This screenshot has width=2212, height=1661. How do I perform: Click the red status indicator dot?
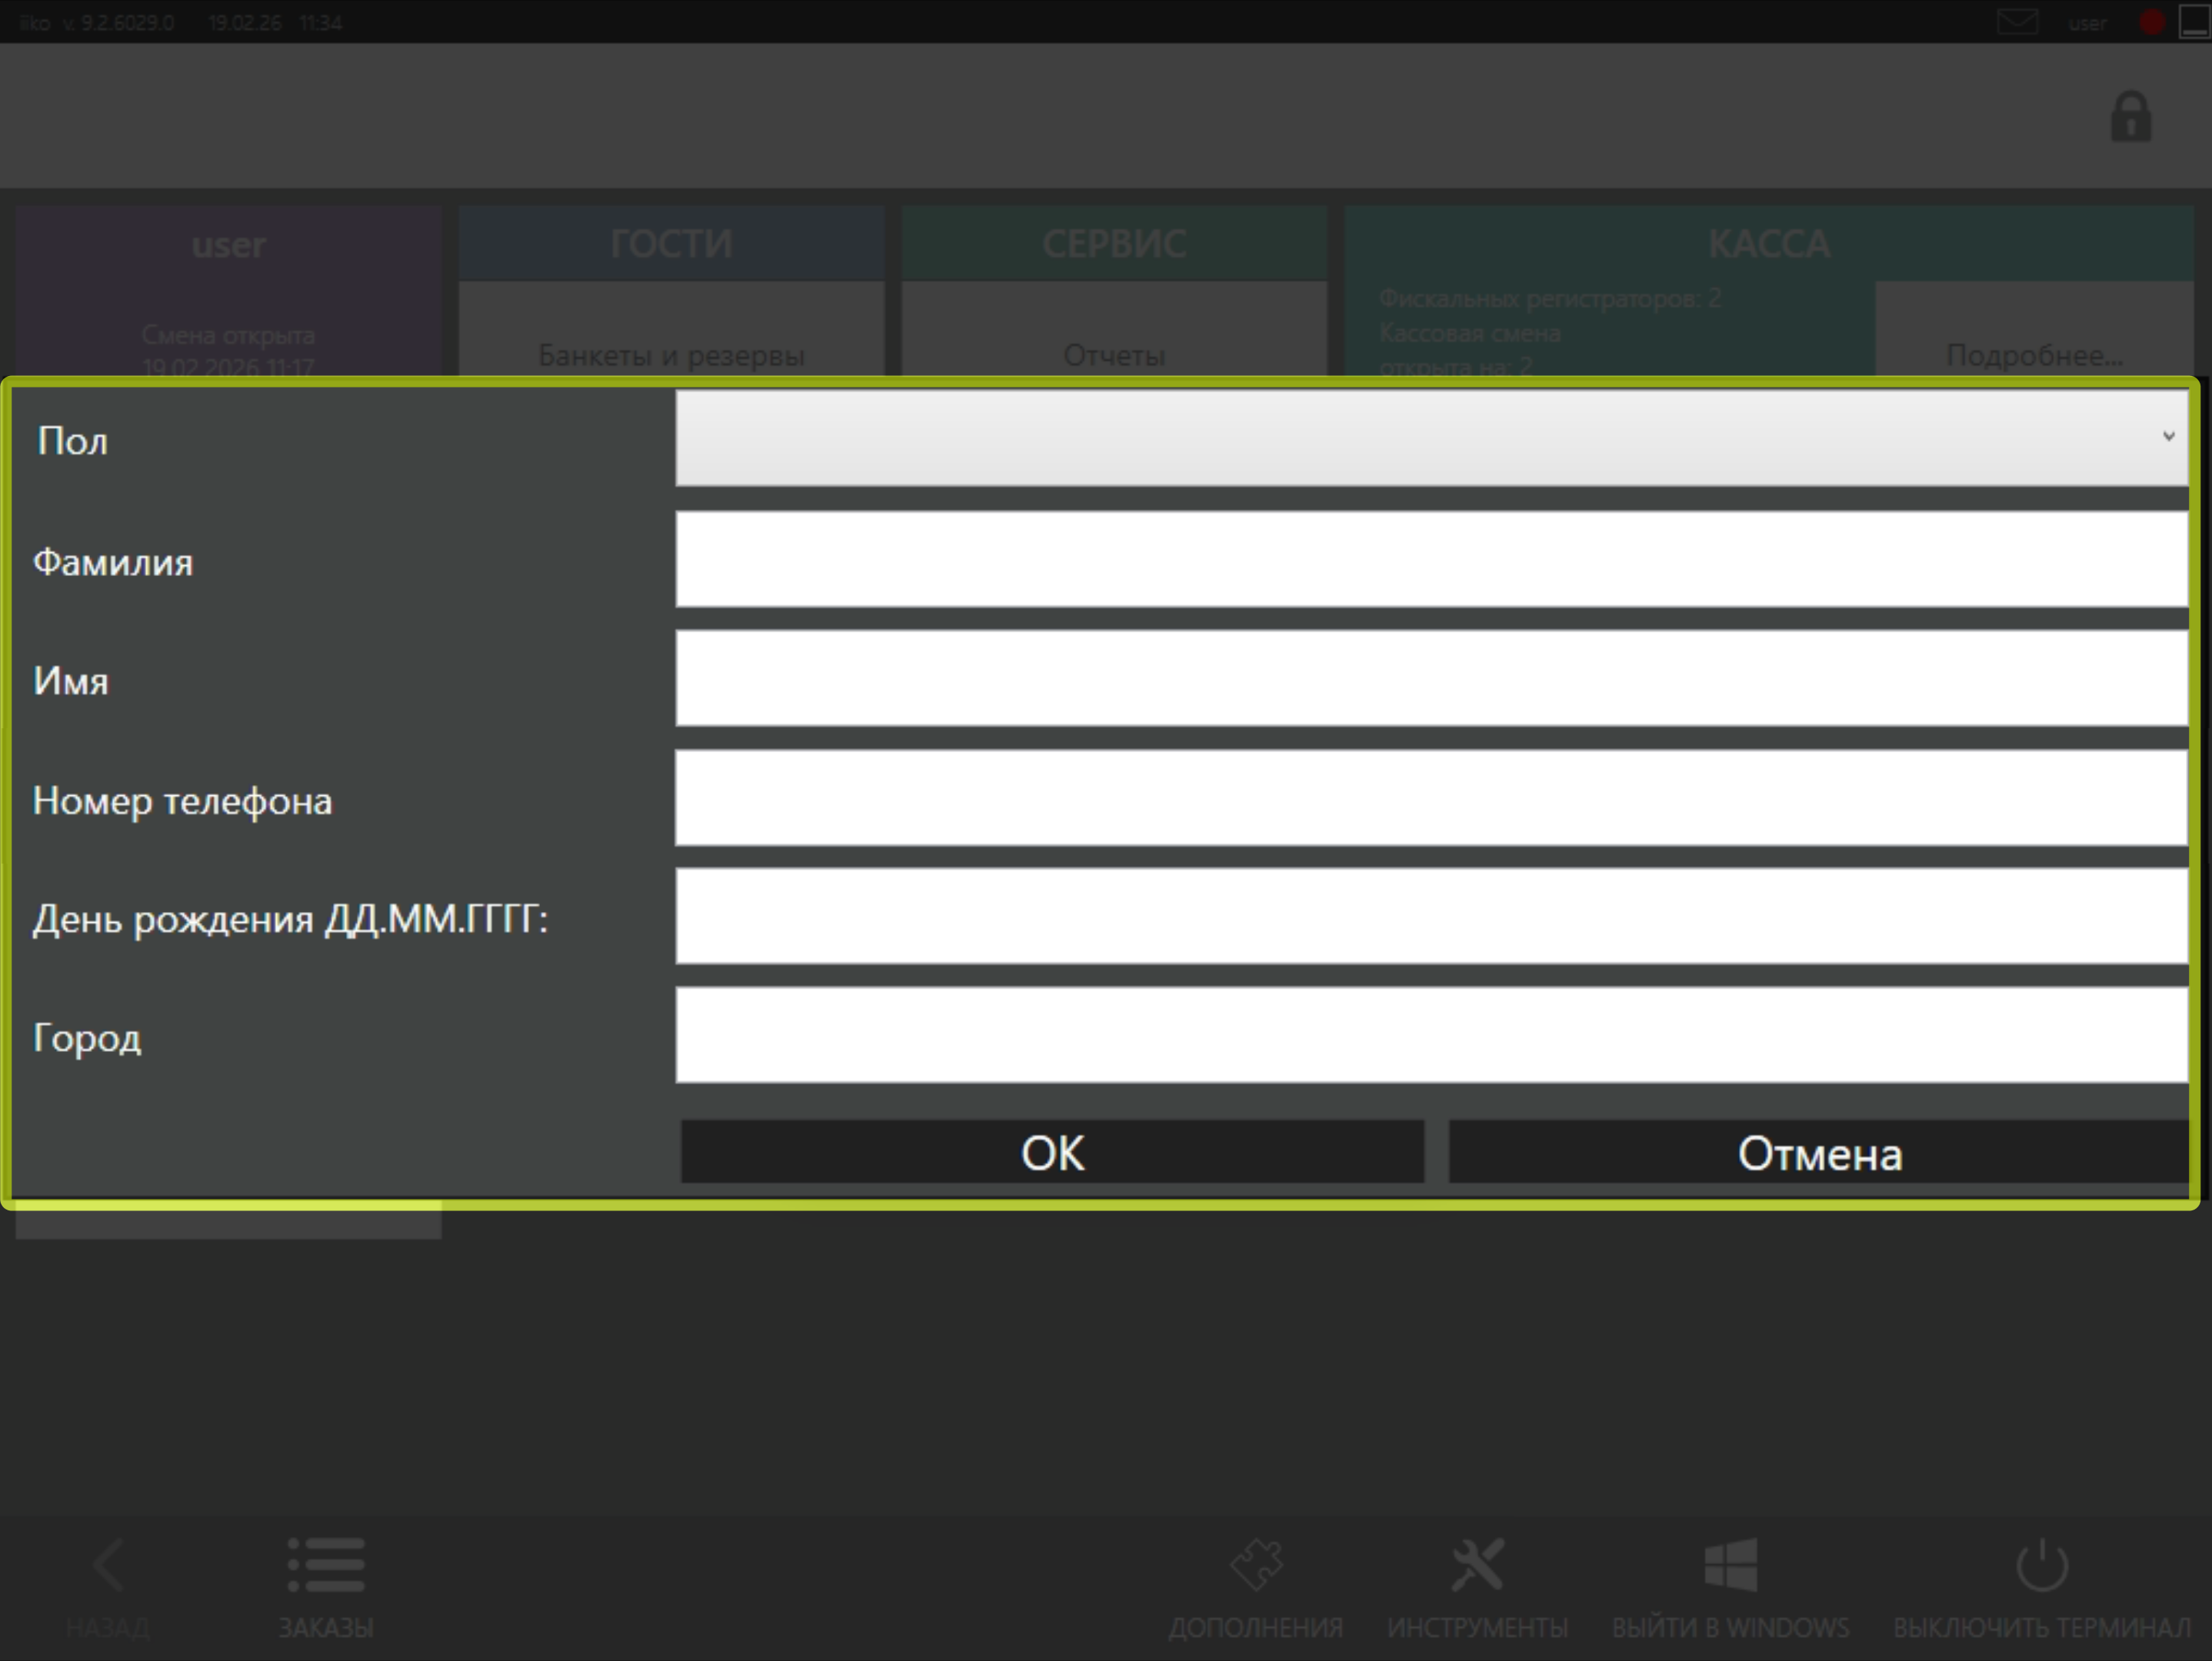pos(2151,22)
